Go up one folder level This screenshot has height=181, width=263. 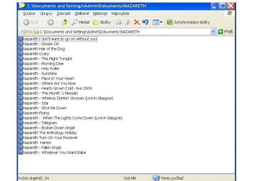click(x=65, y=22)
